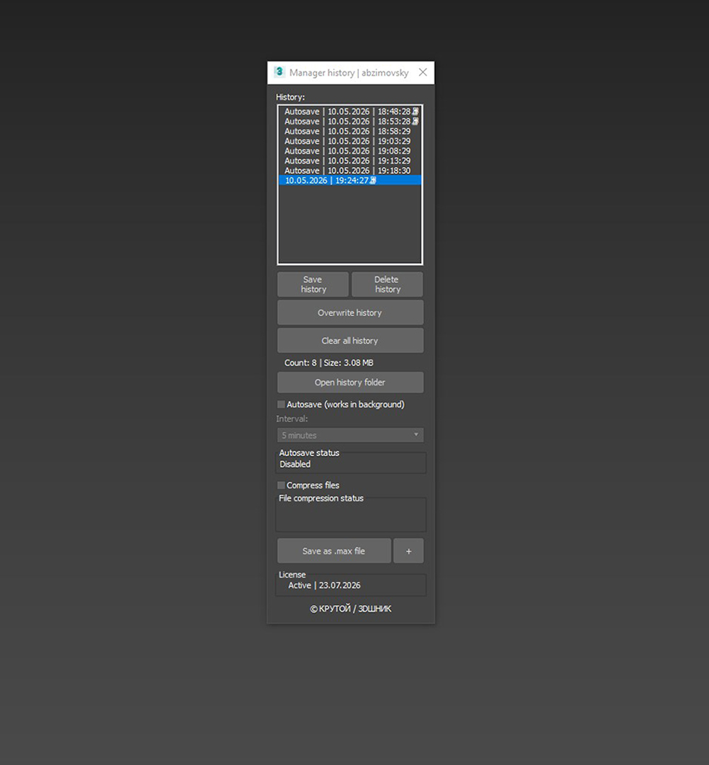The height and width of the screenshot is (765, 709).
Task: Click the File compression status box
Action: click(x=350, y=515)
